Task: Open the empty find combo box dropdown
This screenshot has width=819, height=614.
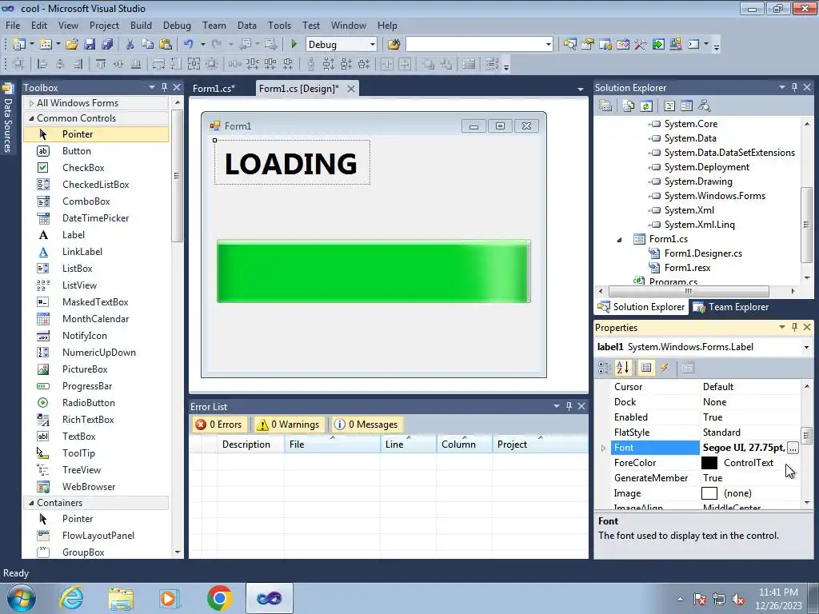Action: click(548, 45)
